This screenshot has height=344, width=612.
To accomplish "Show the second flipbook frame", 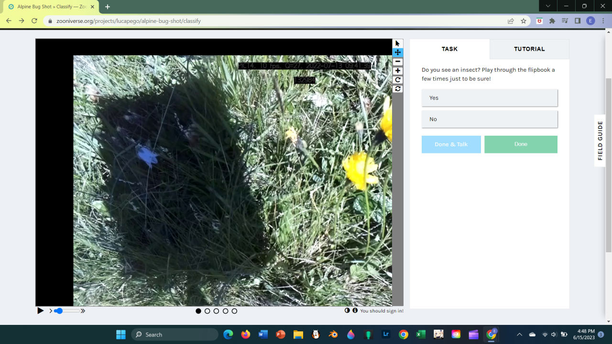I will (208, 311).
